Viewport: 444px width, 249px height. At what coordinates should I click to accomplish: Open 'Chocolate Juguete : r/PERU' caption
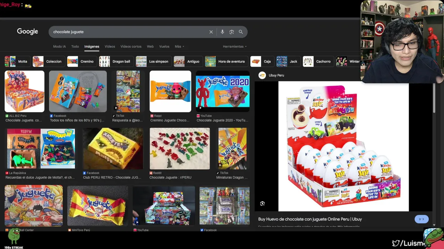(x=170, y=177)
